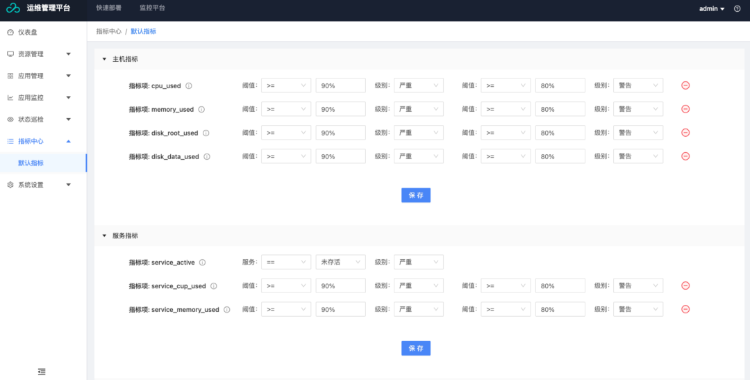Click the info icon next to service_cup_used
Viewport: 750px width, 380px height.
click(214, 286)
